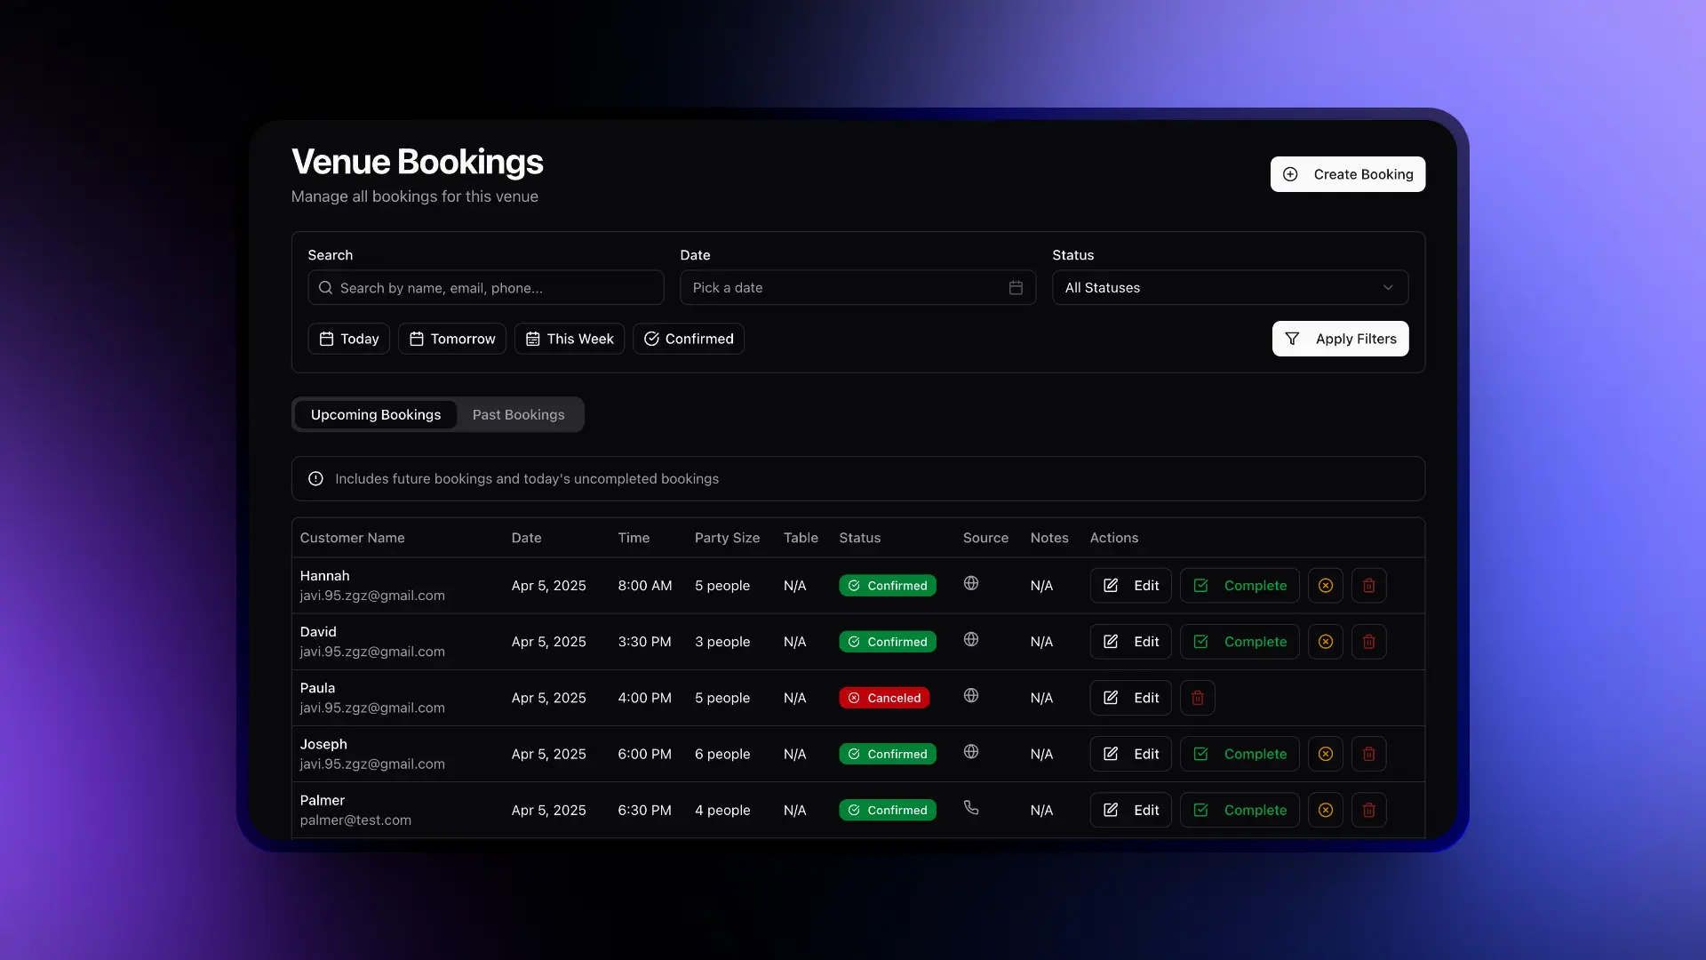Click the info icon next to the bookings notice
Screen dimensions: 1706x960
click(x=315, y=478)
